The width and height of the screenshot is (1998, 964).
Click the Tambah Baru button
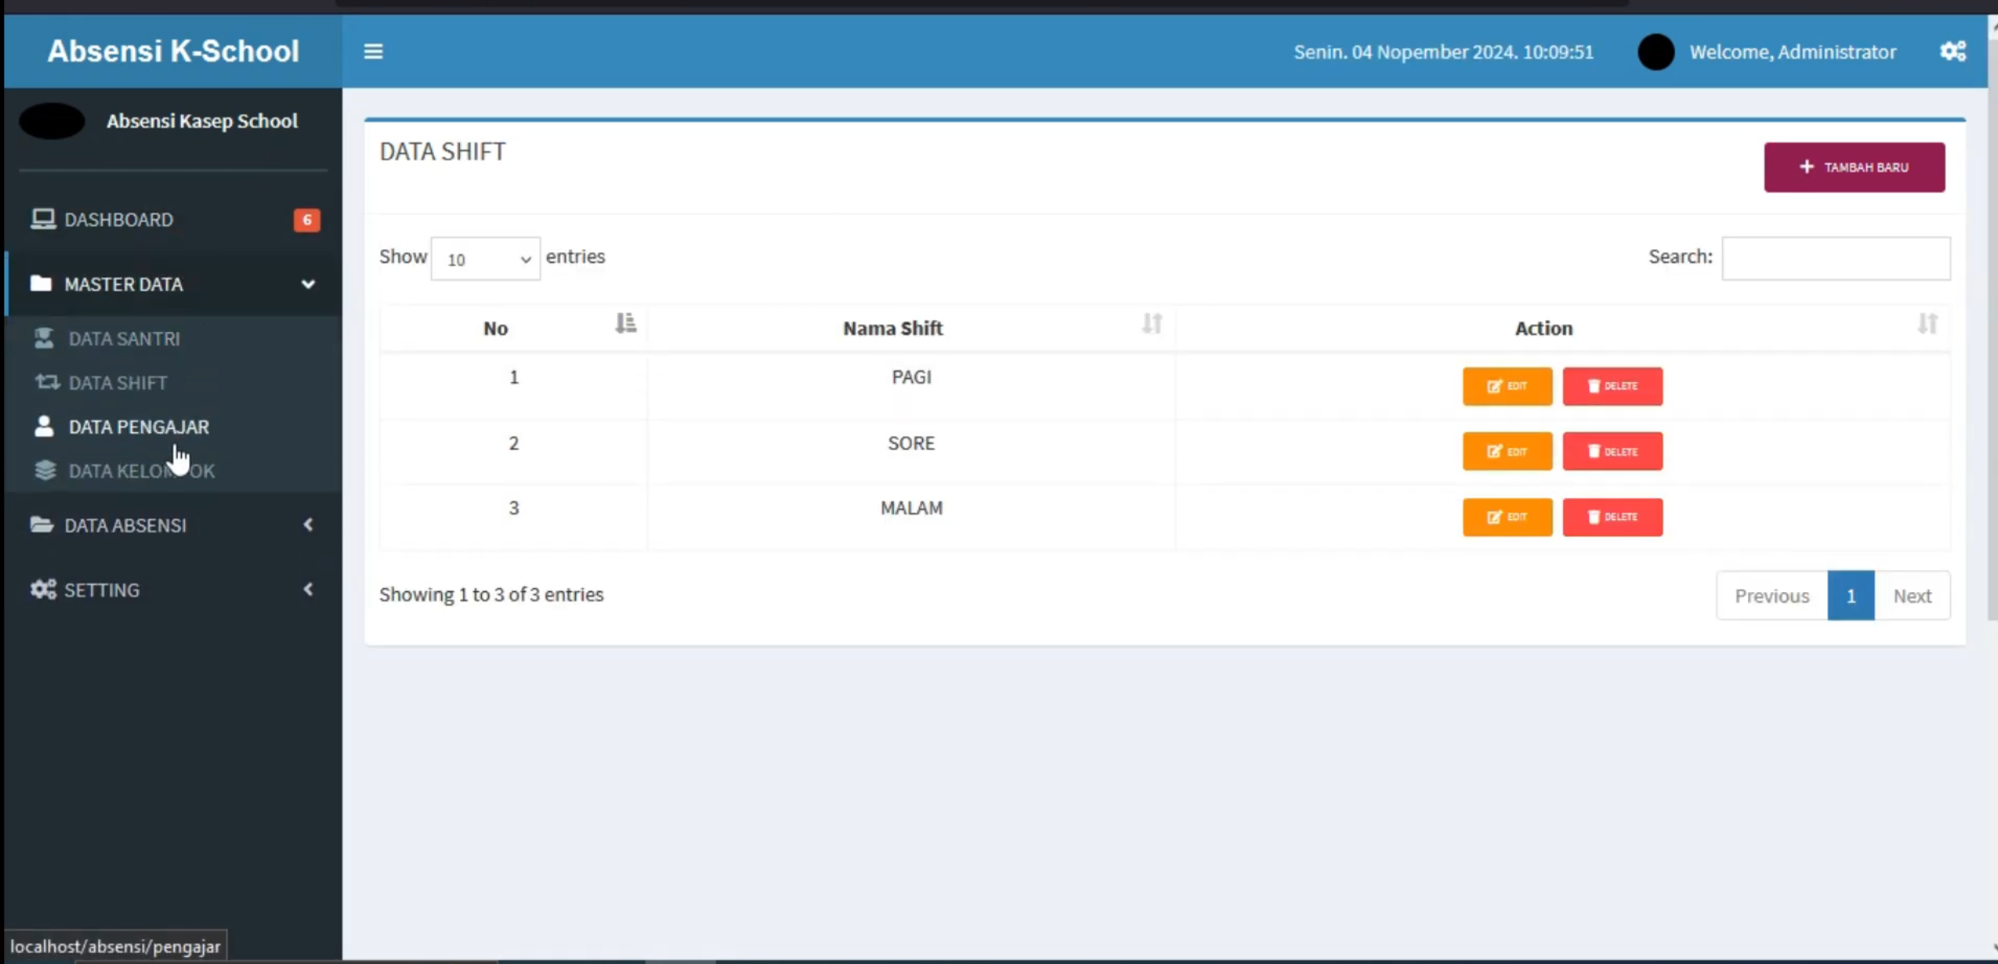tap(1854, 167)
